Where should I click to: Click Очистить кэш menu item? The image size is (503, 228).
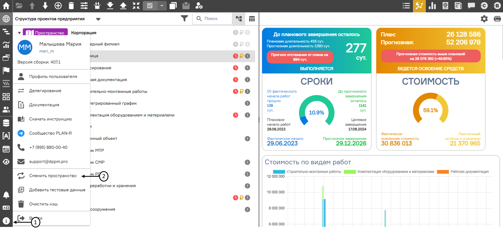[51, 204]
